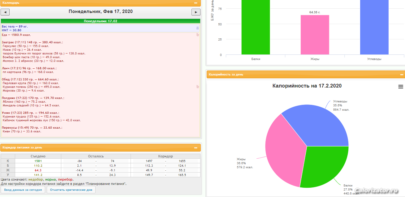The image size is (405, 197).
Task: Collapse the Коридор питания за день panel
Action: (196, 148)
